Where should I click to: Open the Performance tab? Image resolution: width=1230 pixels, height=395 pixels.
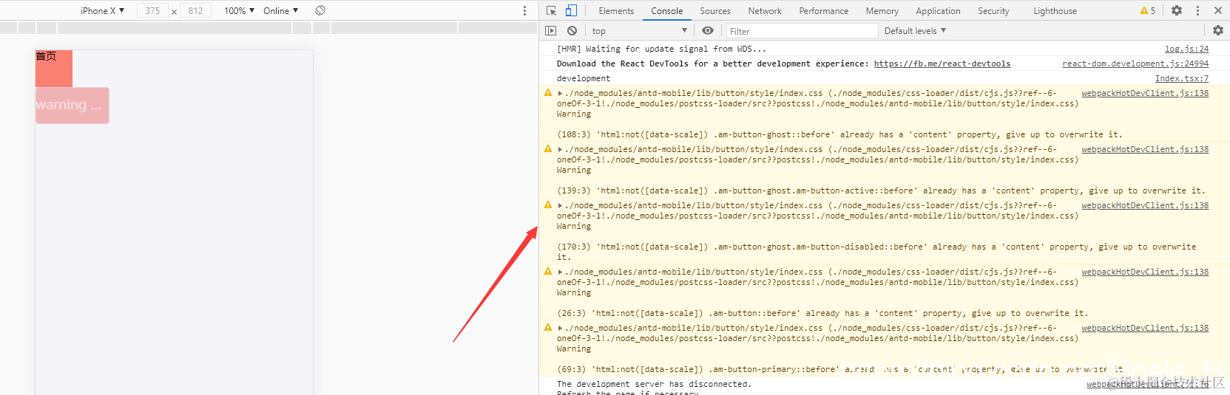click(x=824, y=11)
